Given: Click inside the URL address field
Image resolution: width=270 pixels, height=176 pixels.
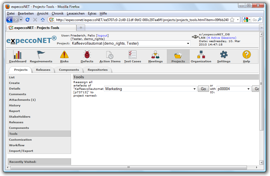Looking at the screenshot, I should point(140,20).
